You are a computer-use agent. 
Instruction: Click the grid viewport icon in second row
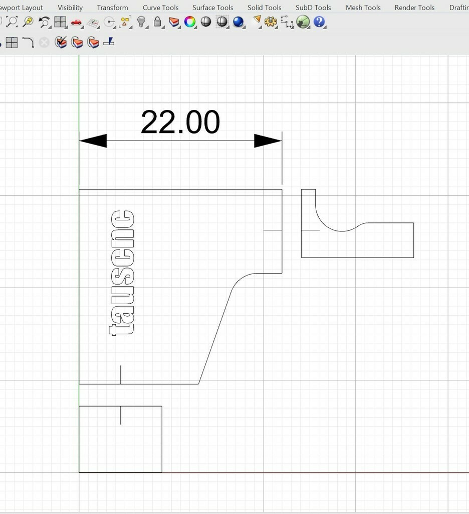(12, 43)
